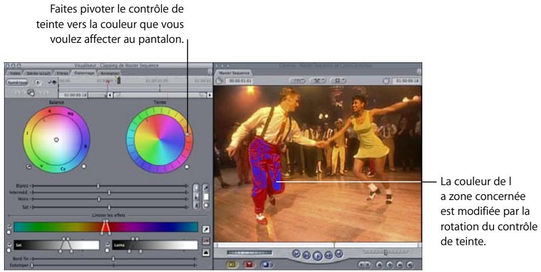Click the play in to out button
The image size is (541, 272).
[x=306, y=255]
